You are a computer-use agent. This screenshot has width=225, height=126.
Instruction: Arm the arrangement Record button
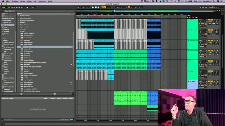point(98,7)
